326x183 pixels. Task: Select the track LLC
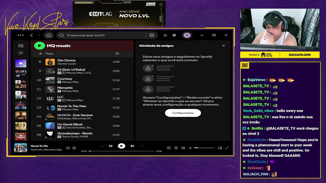[60, 97]
